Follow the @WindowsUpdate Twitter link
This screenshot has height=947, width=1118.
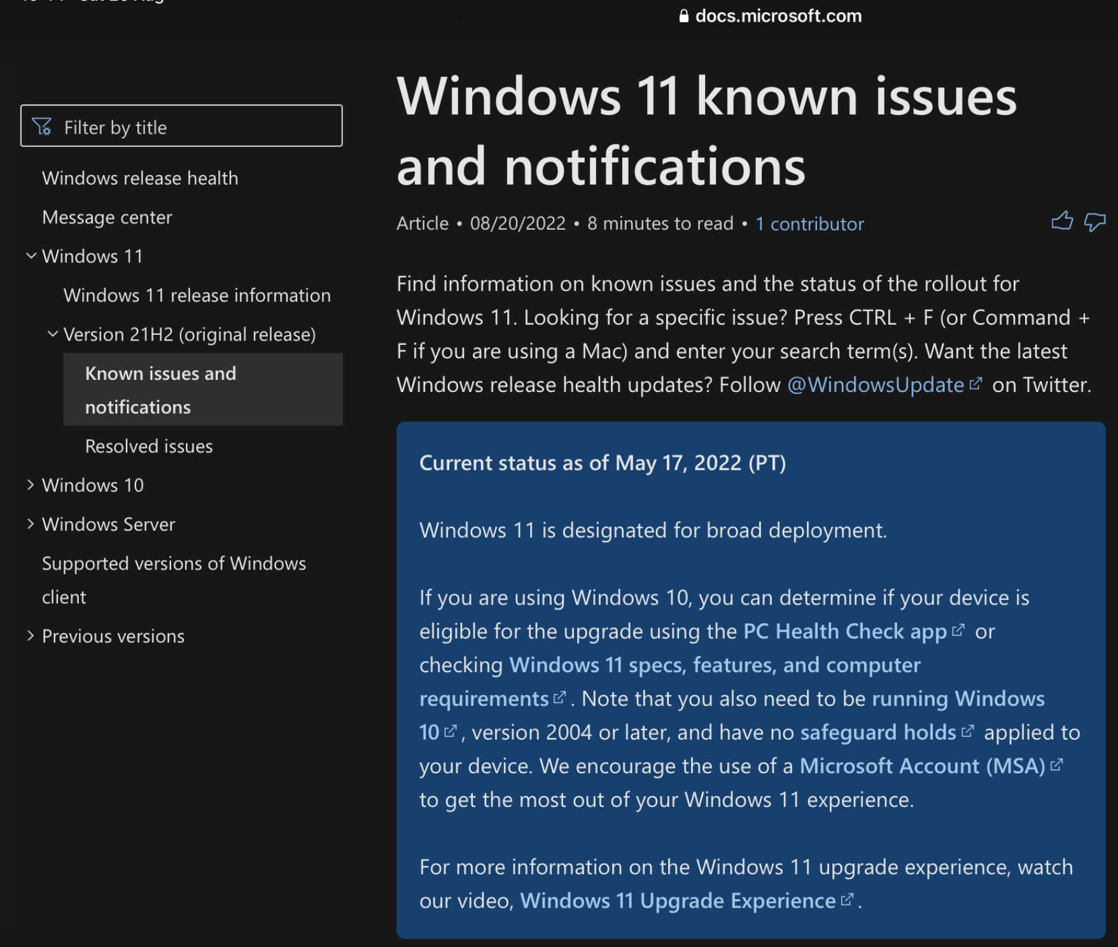point(876,385)
